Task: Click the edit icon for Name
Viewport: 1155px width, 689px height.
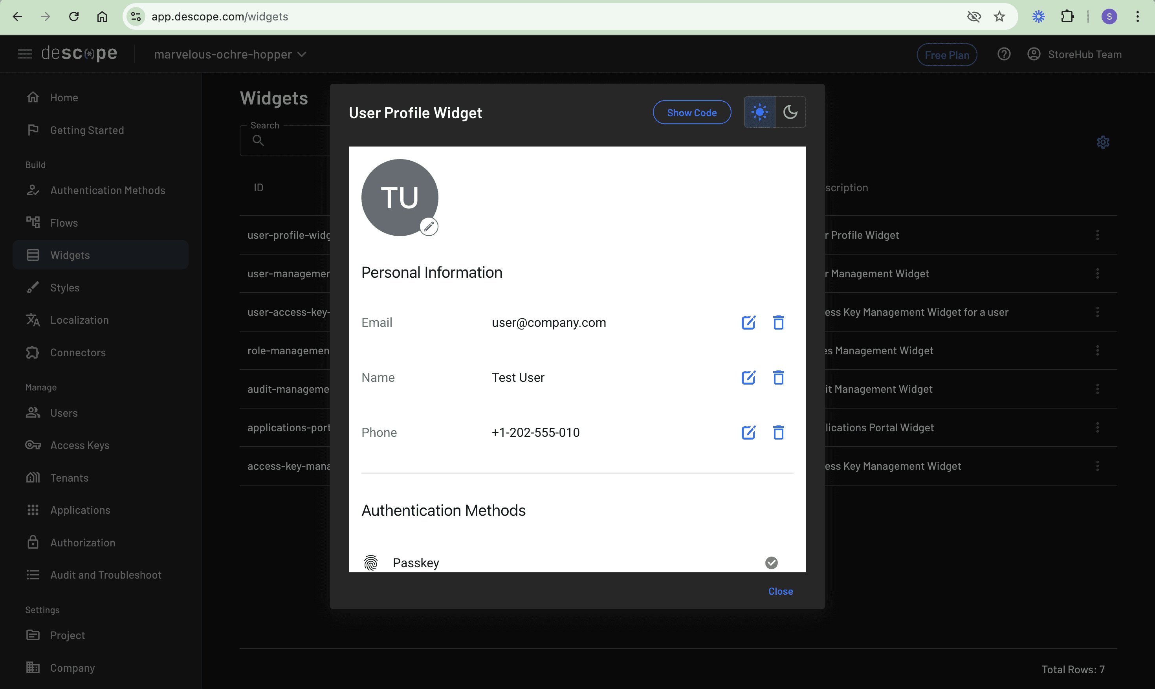Action: [748, 377]
